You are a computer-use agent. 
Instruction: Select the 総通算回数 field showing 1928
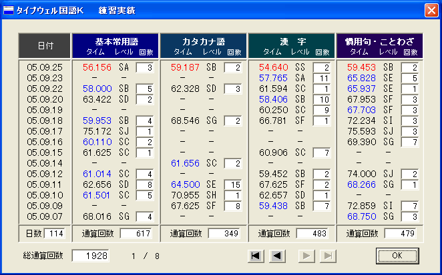coord(91,256)
